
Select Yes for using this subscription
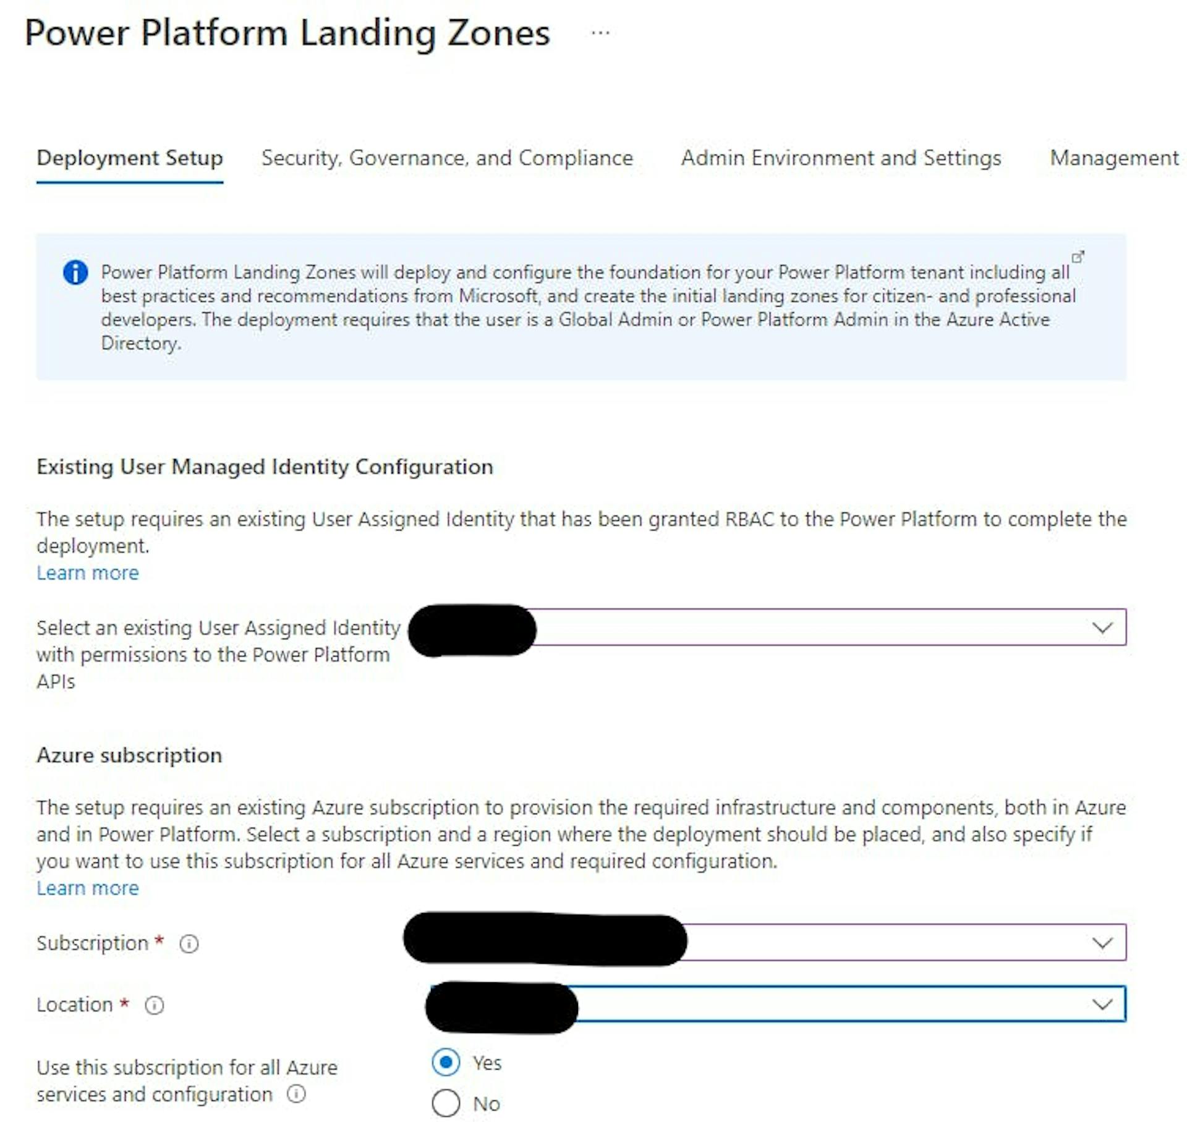(x=446, y=1063)
